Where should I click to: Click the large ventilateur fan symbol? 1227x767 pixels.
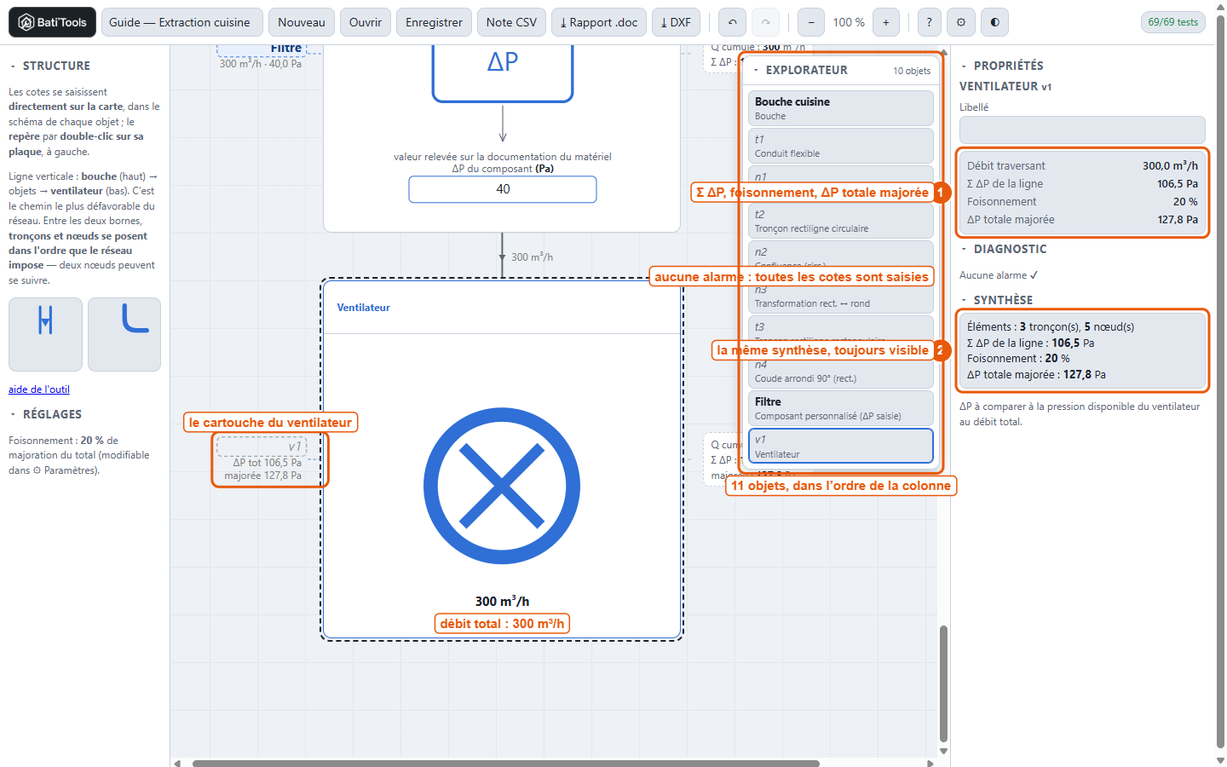coord(502,486)
